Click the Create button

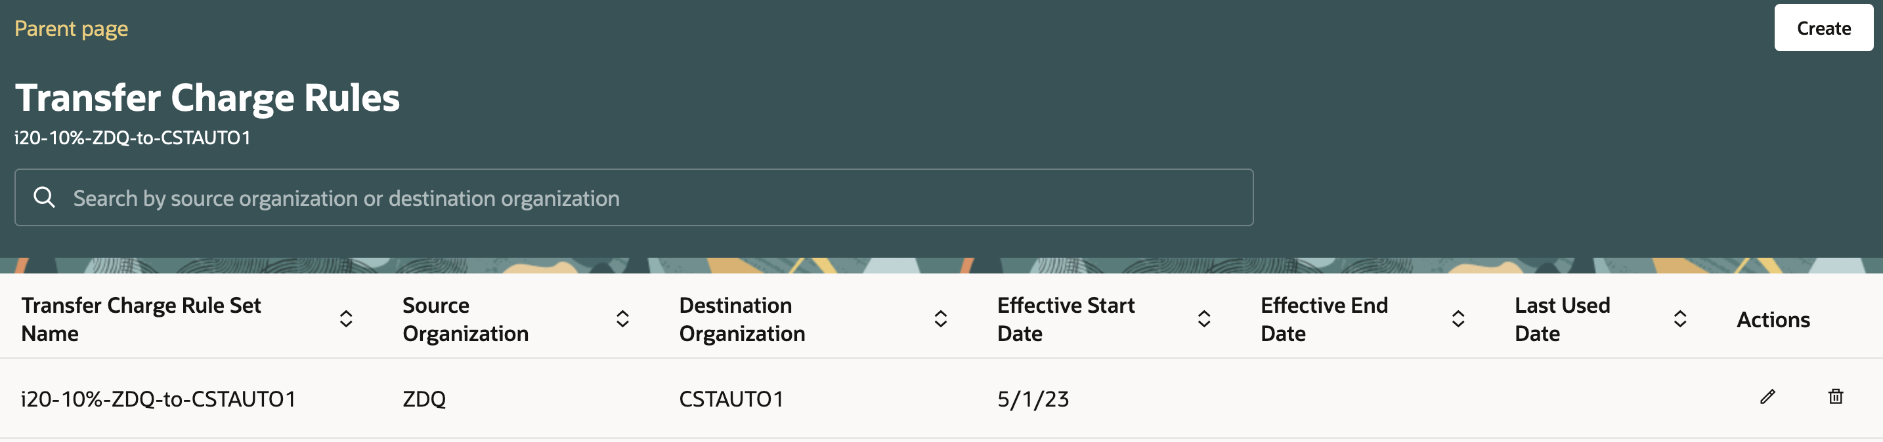[1823, 28]
